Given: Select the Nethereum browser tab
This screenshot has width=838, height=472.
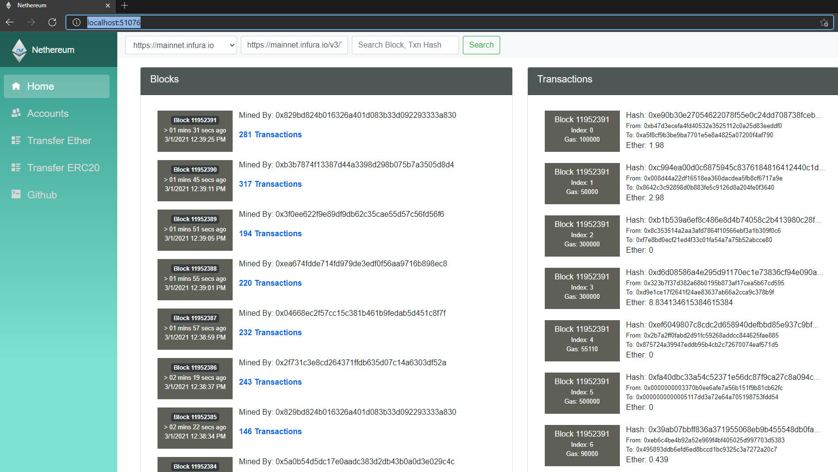Looking at the screenshot, I should point(57,5).
